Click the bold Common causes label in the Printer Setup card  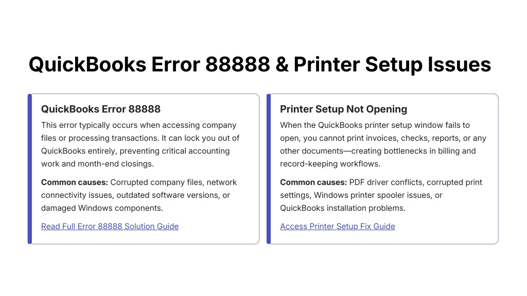click(x=313, y=182)
